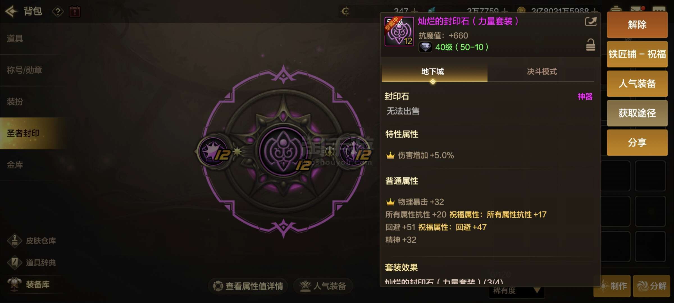674x303 pixels.
Task: Open the red calendar notice icon
Action: click(x=75, y=12)
